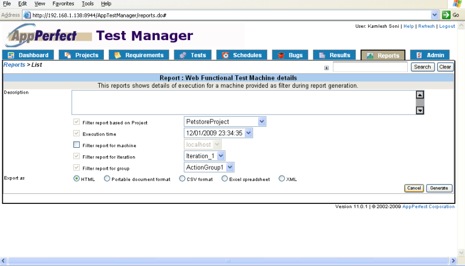Click the Requirements tab icon

tap(118, 55)
